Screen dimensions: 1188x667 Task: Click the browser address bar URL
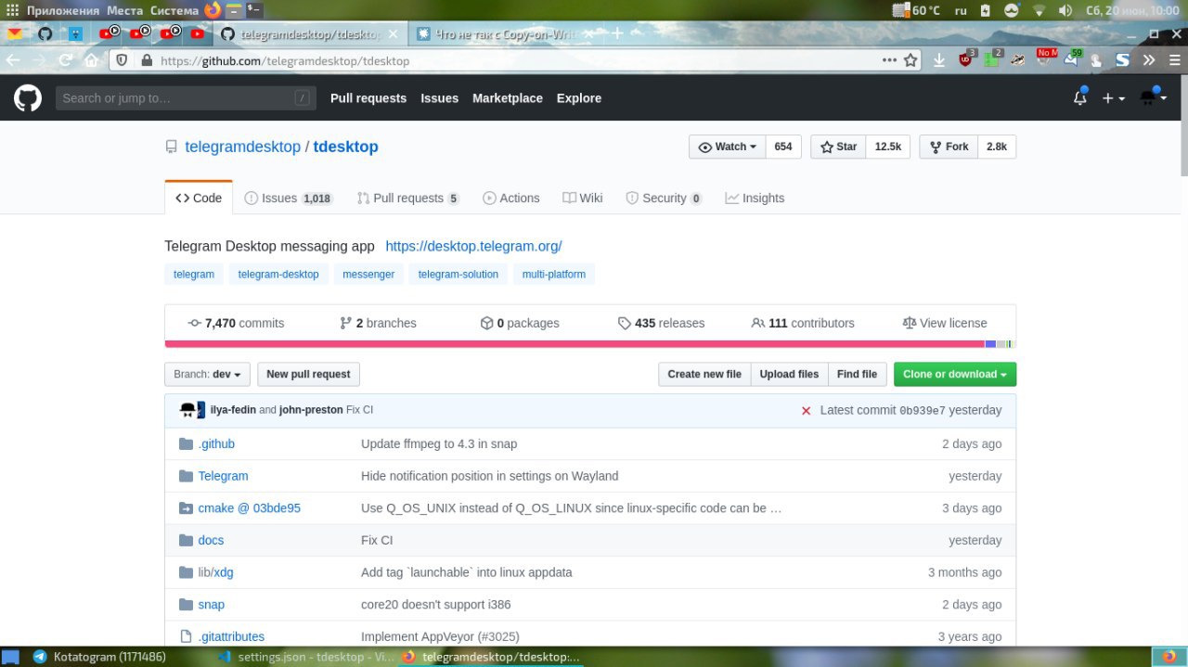(285, 60)
